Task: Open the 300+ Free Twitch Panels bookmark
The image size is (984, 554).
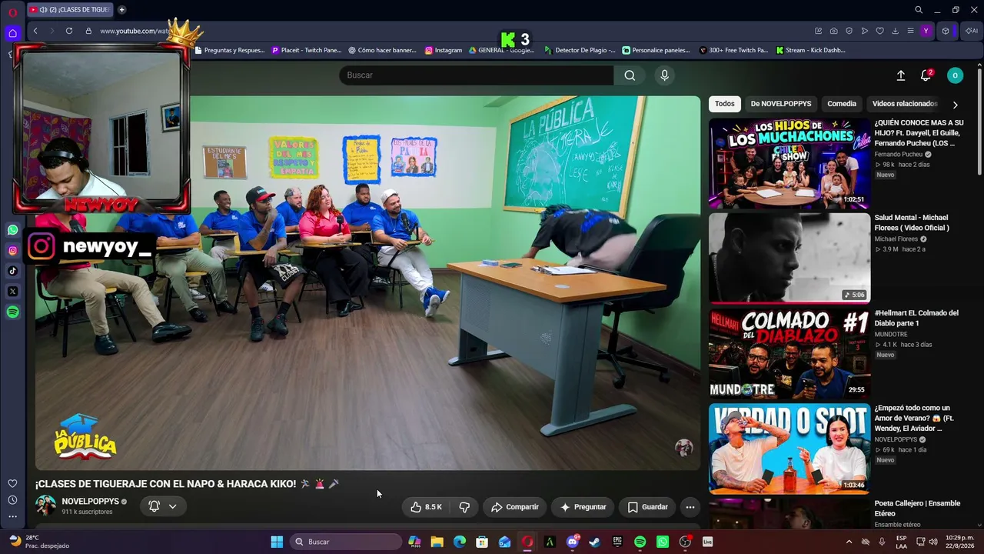Action: point(733,51)
